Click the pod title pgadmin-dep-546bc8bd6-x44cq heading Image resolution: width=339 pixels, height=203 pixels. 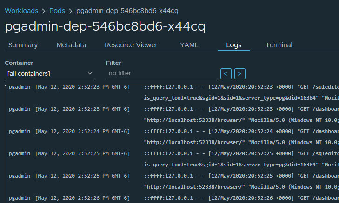tap(105, 27)
